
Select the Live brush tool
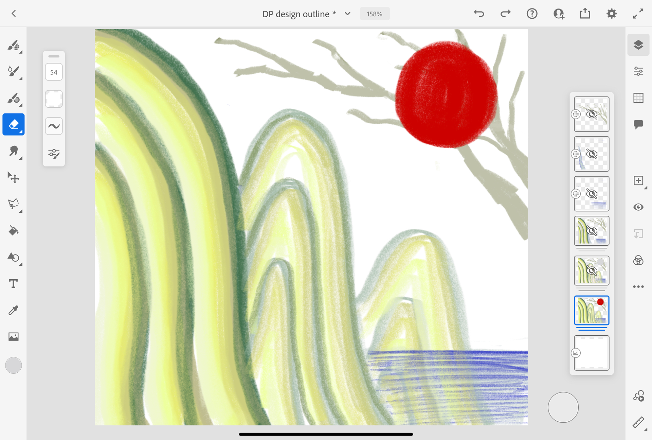pyautogui.click(x=14, y=72)
